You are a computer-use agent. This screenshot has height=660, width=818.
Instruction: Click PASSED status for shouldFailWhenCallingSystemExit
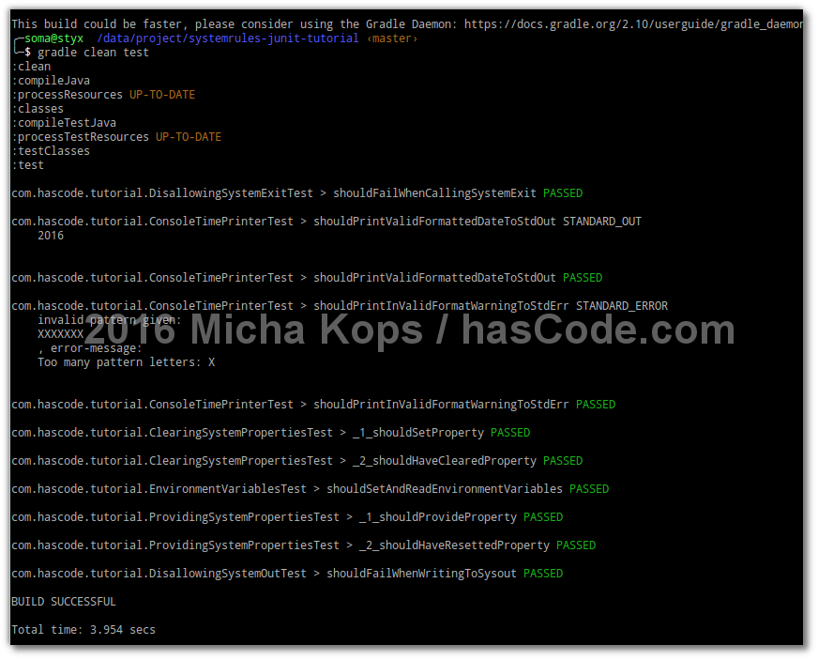pos(563,193)
